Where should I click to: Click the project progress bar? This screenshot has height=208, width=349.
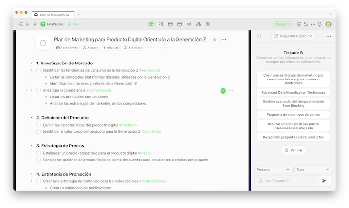click(159, 48)
